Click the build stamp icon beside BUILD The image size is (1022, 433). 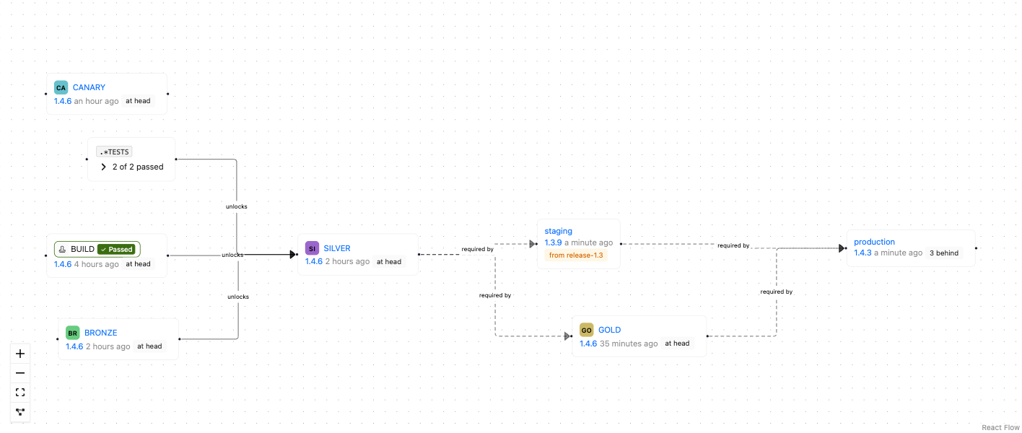coord(63,249)
